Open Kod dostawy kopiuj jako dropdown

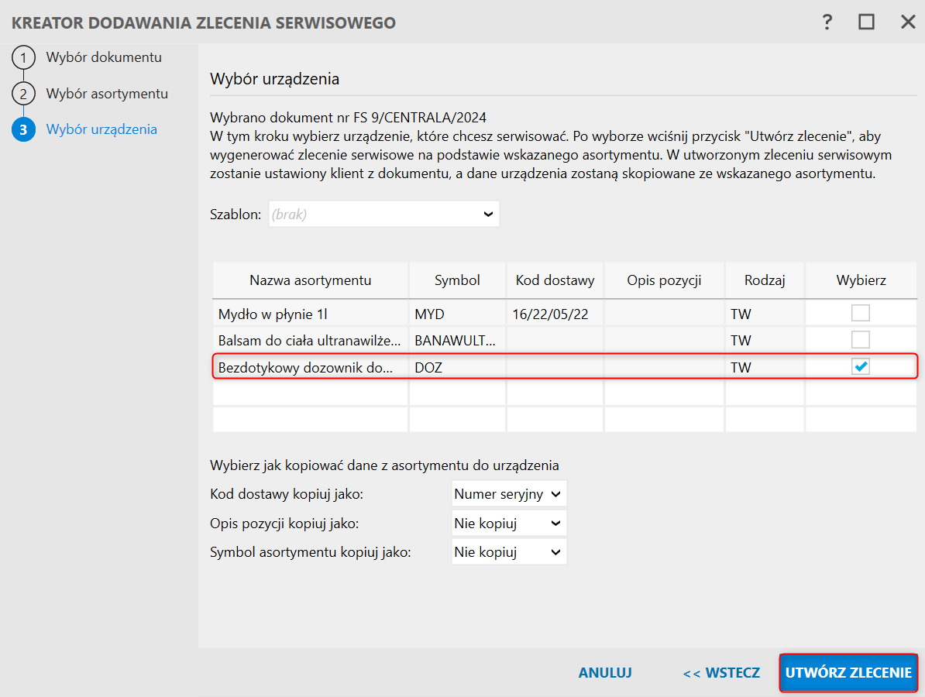tap(509, 494)
